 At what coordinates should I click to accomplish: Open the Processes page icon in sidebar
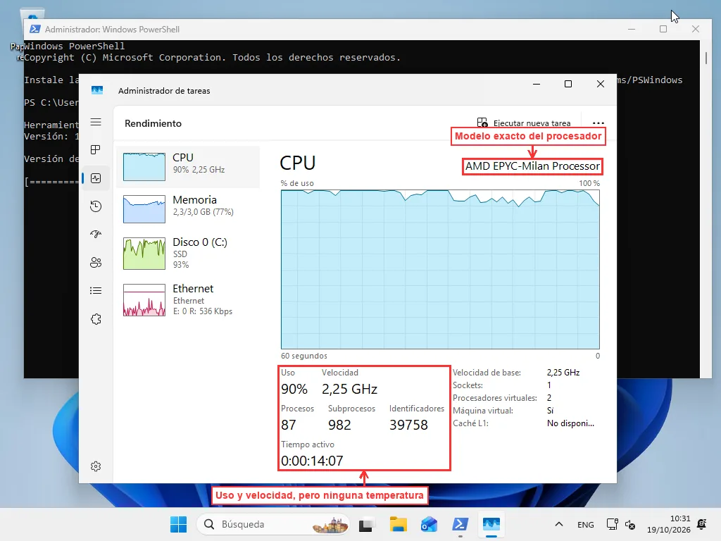coord(96,150)
